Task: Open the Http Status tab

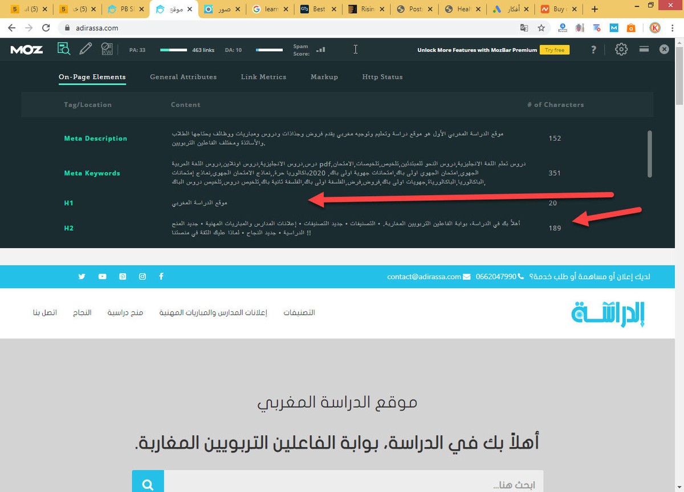Action: [x=382, y=76]
